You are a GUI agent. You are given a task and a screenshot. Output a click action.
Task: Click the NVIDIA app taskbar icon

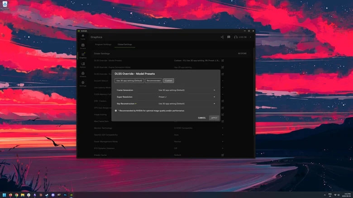(x=71, y=195)
